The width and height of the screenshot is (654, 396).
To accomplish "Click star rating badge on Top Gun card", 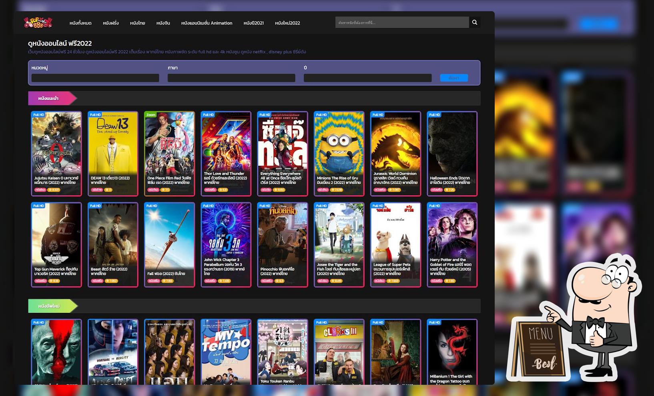I will click(54, 281).
